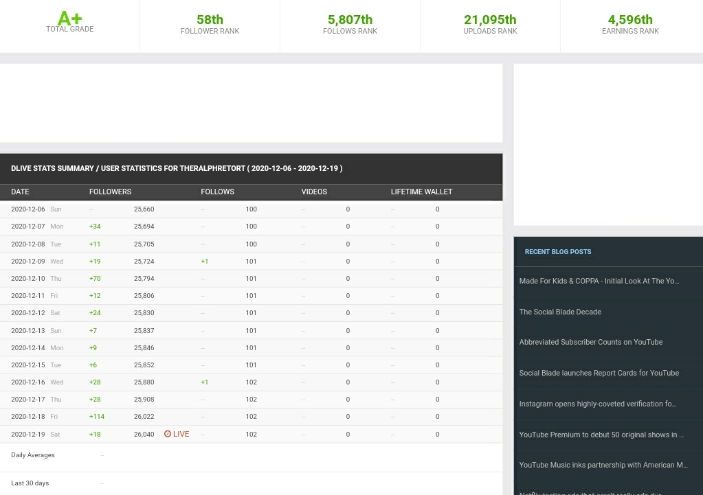Select the 2020-12-13 date cell

coord(27,331)
